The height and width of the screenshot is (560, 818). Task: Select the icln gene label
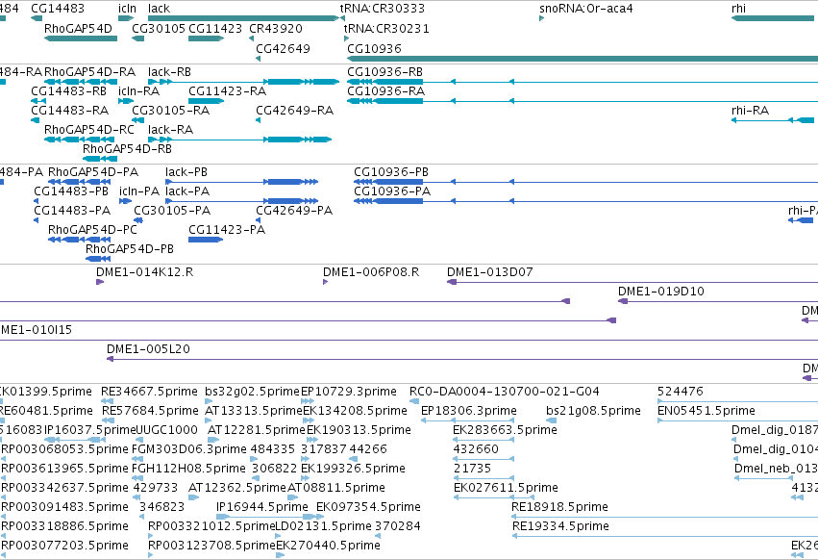[x=127, y=9]
